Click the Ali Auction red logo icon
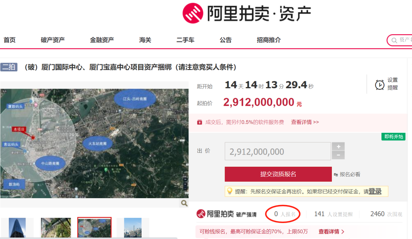 tap(193, 13)
